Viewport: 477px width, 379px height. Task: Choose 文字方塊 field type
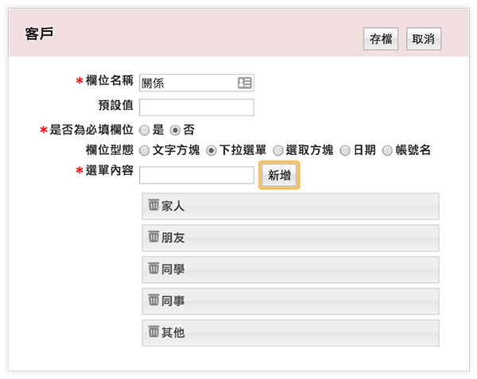point(144,150)
